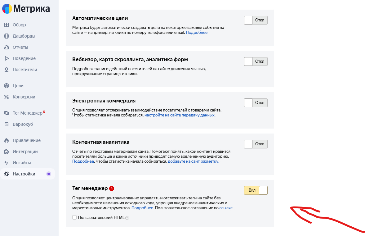Enable the Автоматические цели toggle
365x236 pixels.
[256, 20]
